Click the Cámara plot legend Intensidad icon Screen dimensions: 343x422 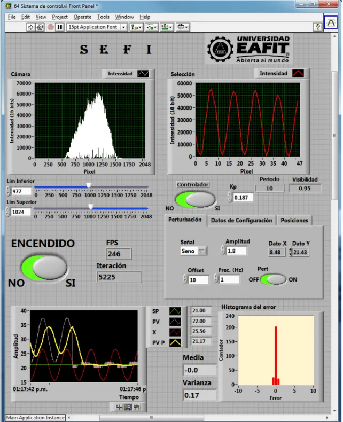[x=143, y=74]
